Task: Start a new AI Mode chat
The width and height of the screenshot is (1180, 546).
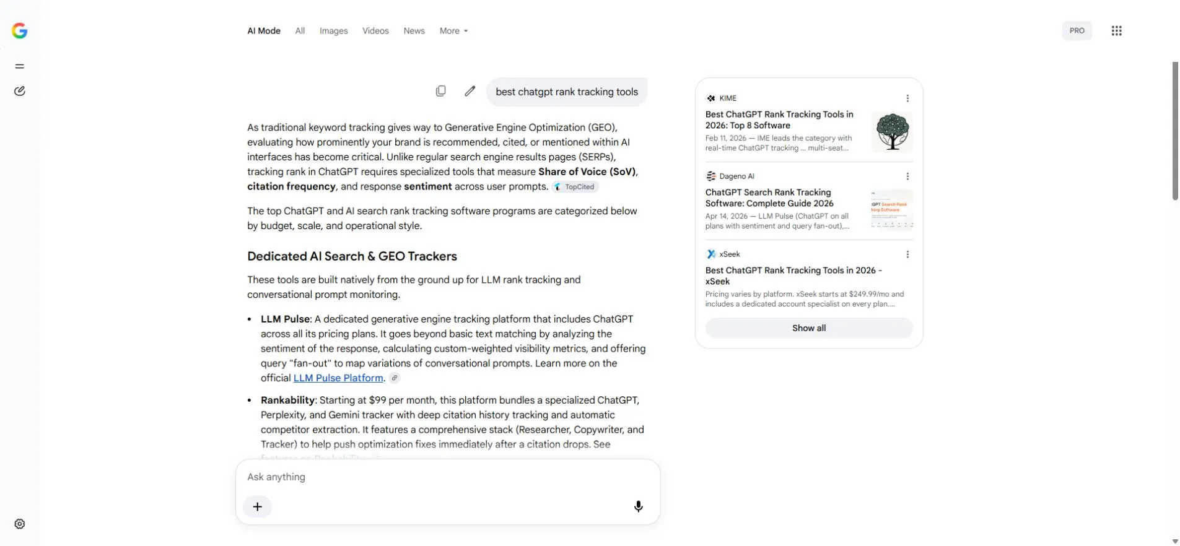Action: tap(20, 91)
